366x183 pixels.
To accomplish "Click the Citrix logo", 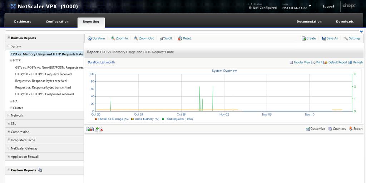I will point(349,6).
